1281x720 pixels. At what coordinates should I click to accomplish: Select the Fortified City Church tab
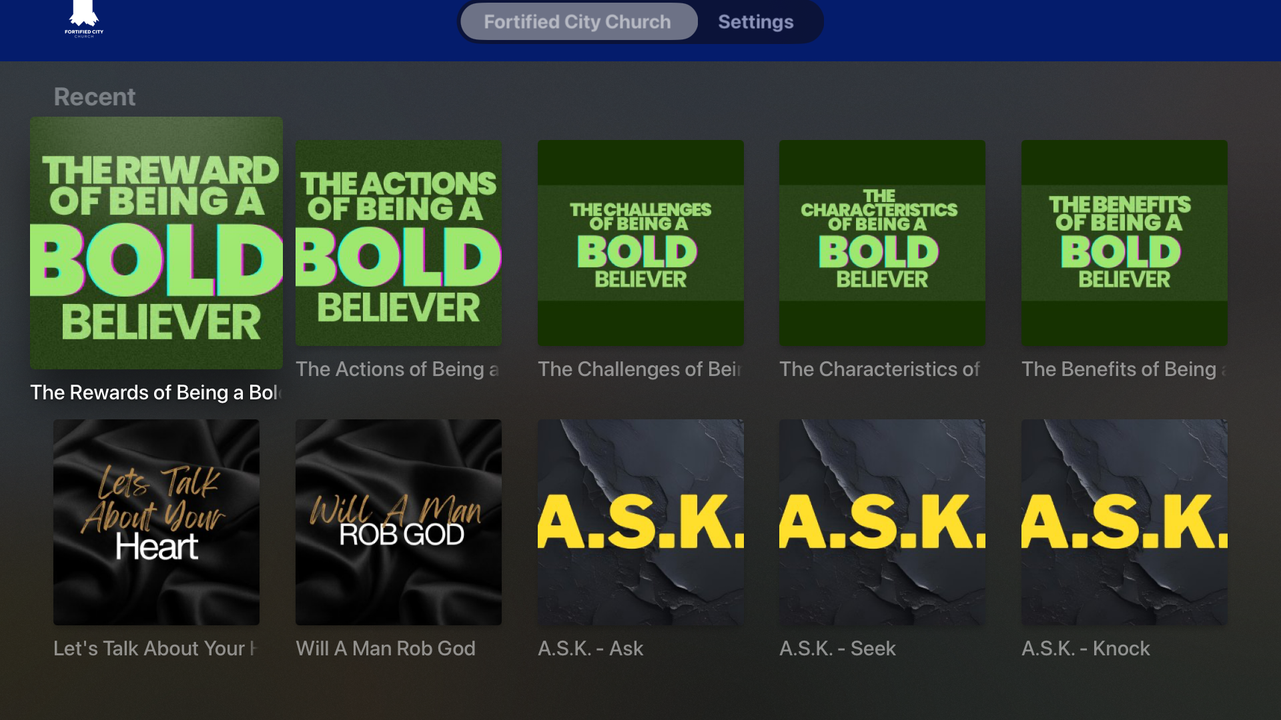[578, 21]
